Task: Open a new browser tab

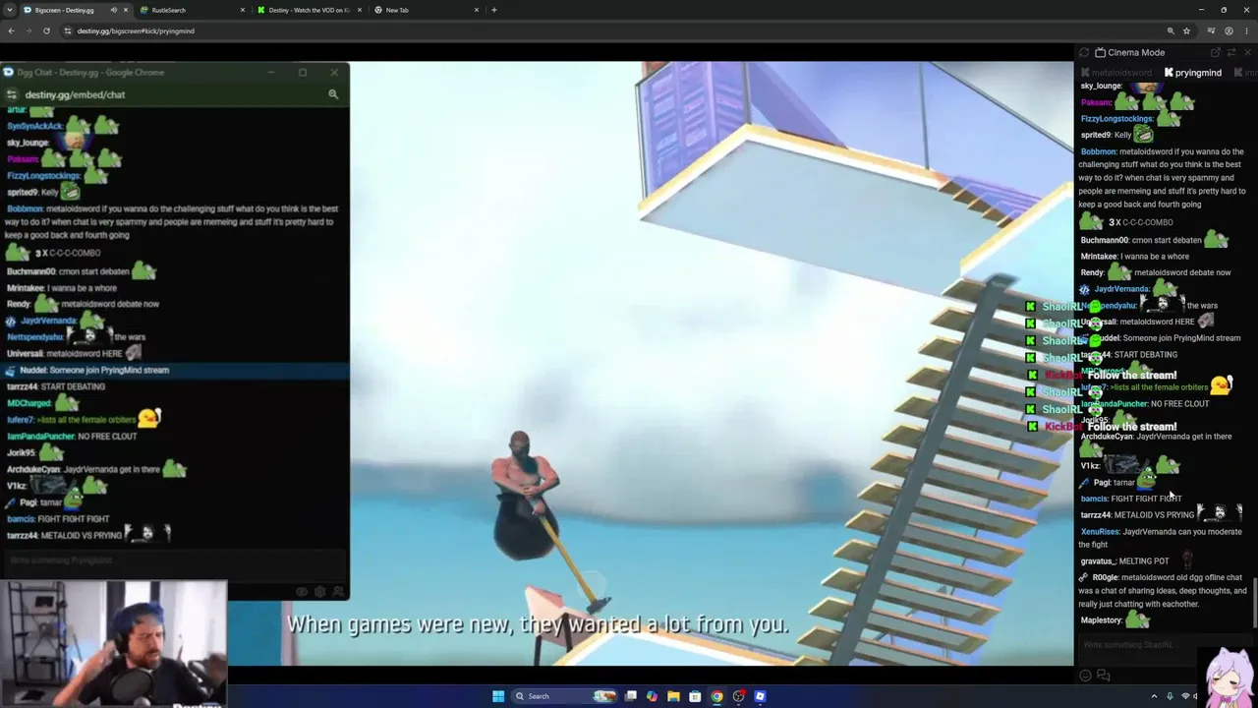Action: 494,10
